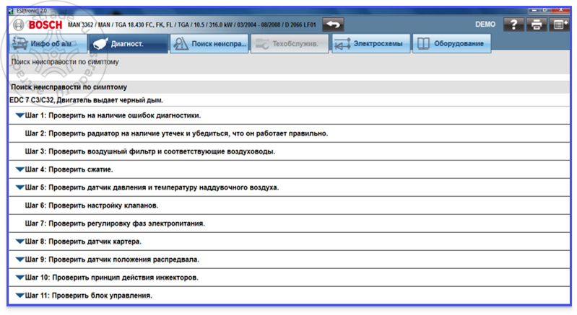Expand Шаг 5 triangle
This screenshot has width=577, height=315.
coord(20,187)
